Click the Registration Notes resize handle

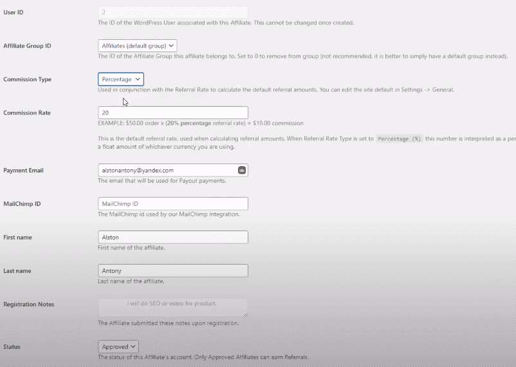tap(244, 314)
